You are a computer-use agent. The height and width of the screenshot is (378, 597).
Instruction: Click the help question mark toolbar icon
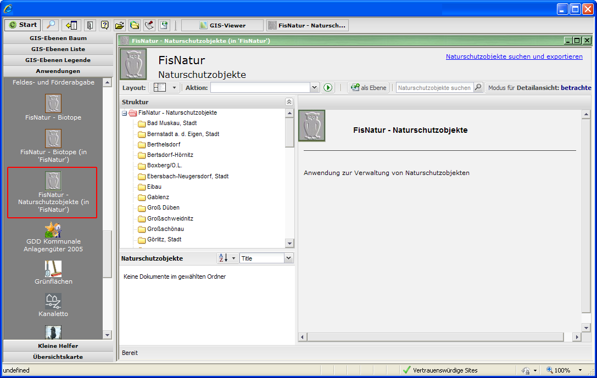[x=104, y=25]
